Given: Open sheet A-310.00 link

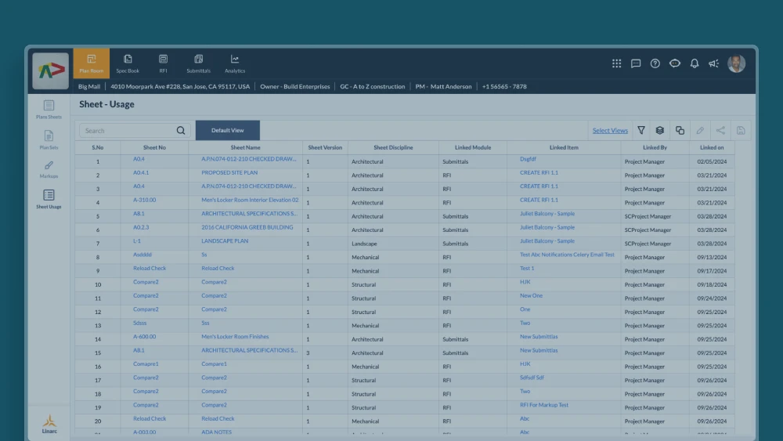Looking at the screenshot, I should coord(144,200).
